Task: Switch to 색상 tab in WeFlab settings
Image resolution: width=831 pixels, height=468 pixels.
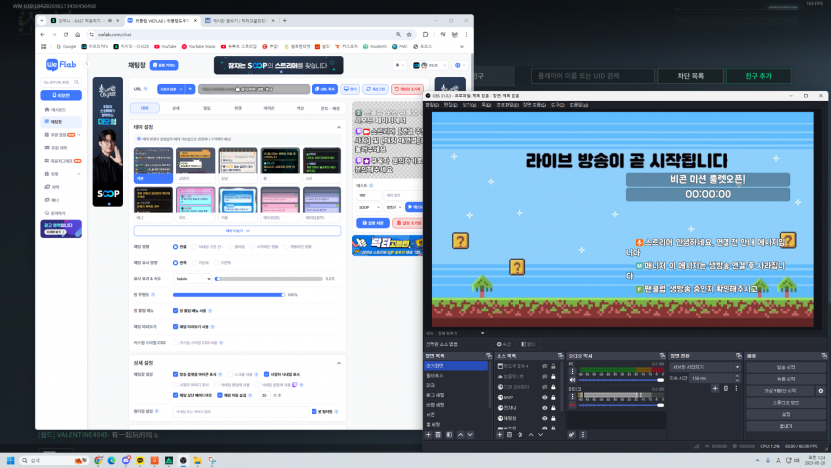Action: click(x=300, y=108)
